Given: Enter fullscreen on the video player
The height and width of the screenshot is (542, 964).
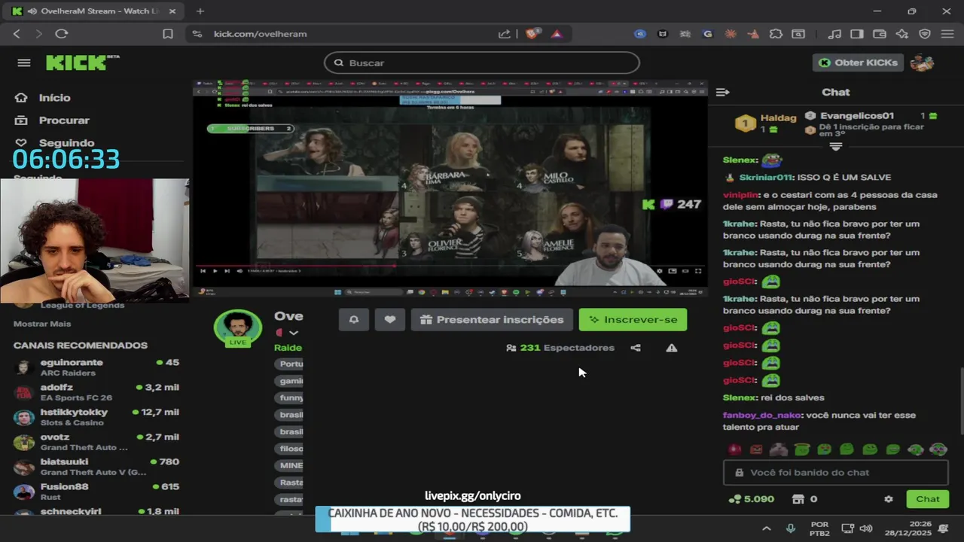Looking at the screenshot, I should click(698, 271).
